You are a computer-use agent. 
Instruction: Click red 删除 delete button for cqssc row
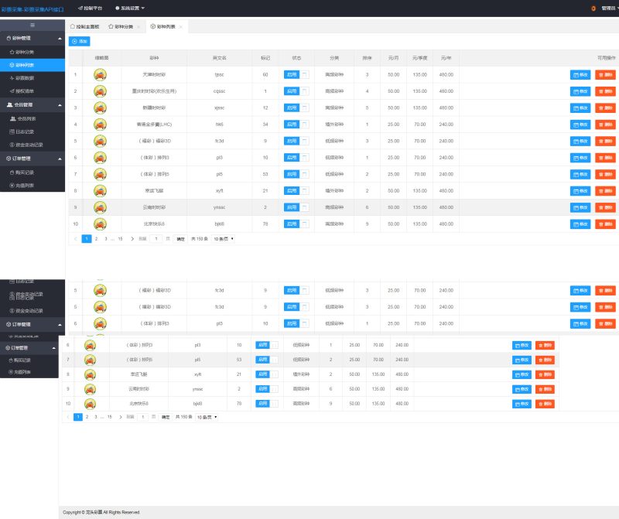(x=605, y=91)
